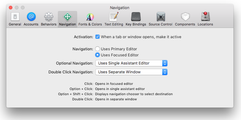Viewport: 241px width, 120px height.
Task: Click the 'Opens in separate window' text
Action: tap(116, 99)
